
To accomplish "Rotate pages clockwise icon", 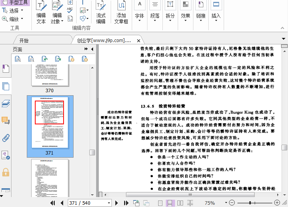I will [58, 59].
